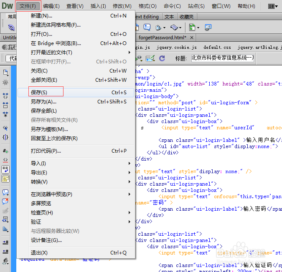This screenshot has width=282, height=272.
Task: Click the show code navigator icon
Action: [5, 83]
